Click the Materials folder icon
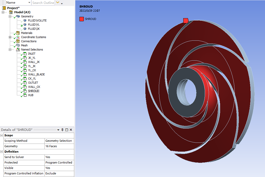265x177 pixels. (x=18, y=33)
